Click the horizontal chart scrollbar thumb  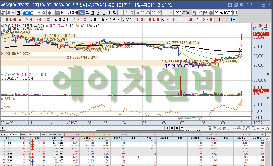pos(130,128)
